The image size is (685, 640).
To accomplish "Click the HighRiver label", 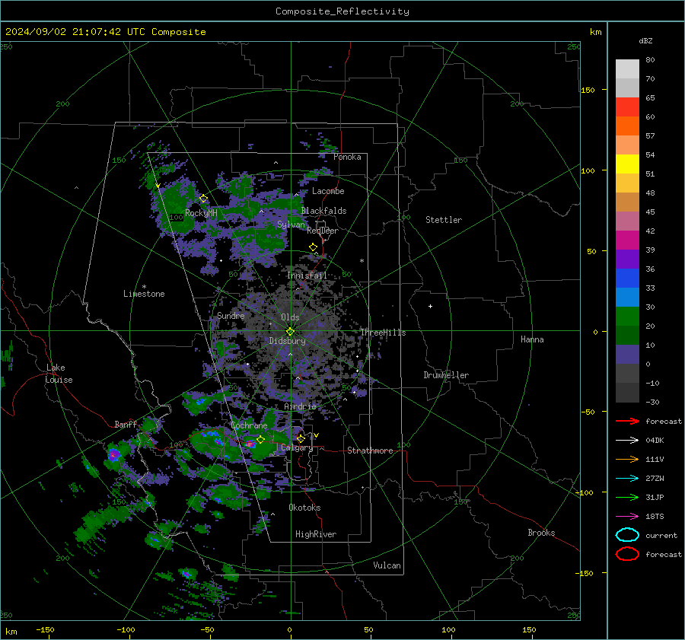I will 316,534.
